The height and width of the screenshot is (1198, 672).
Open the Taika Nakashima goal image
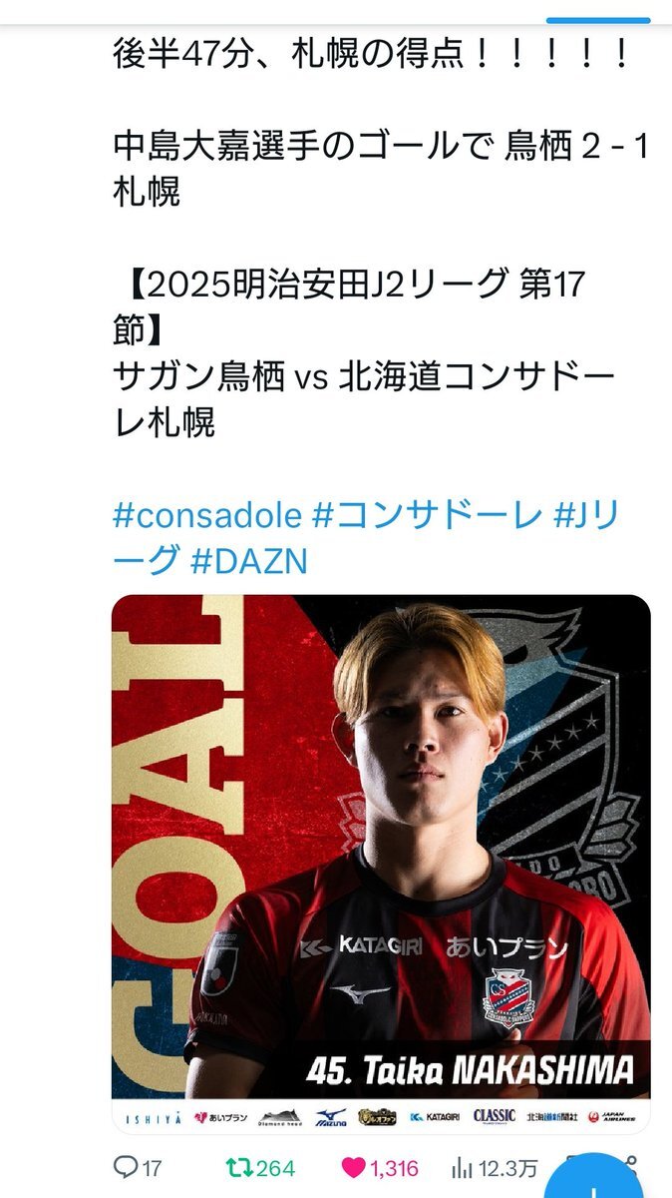coord(381,865)
